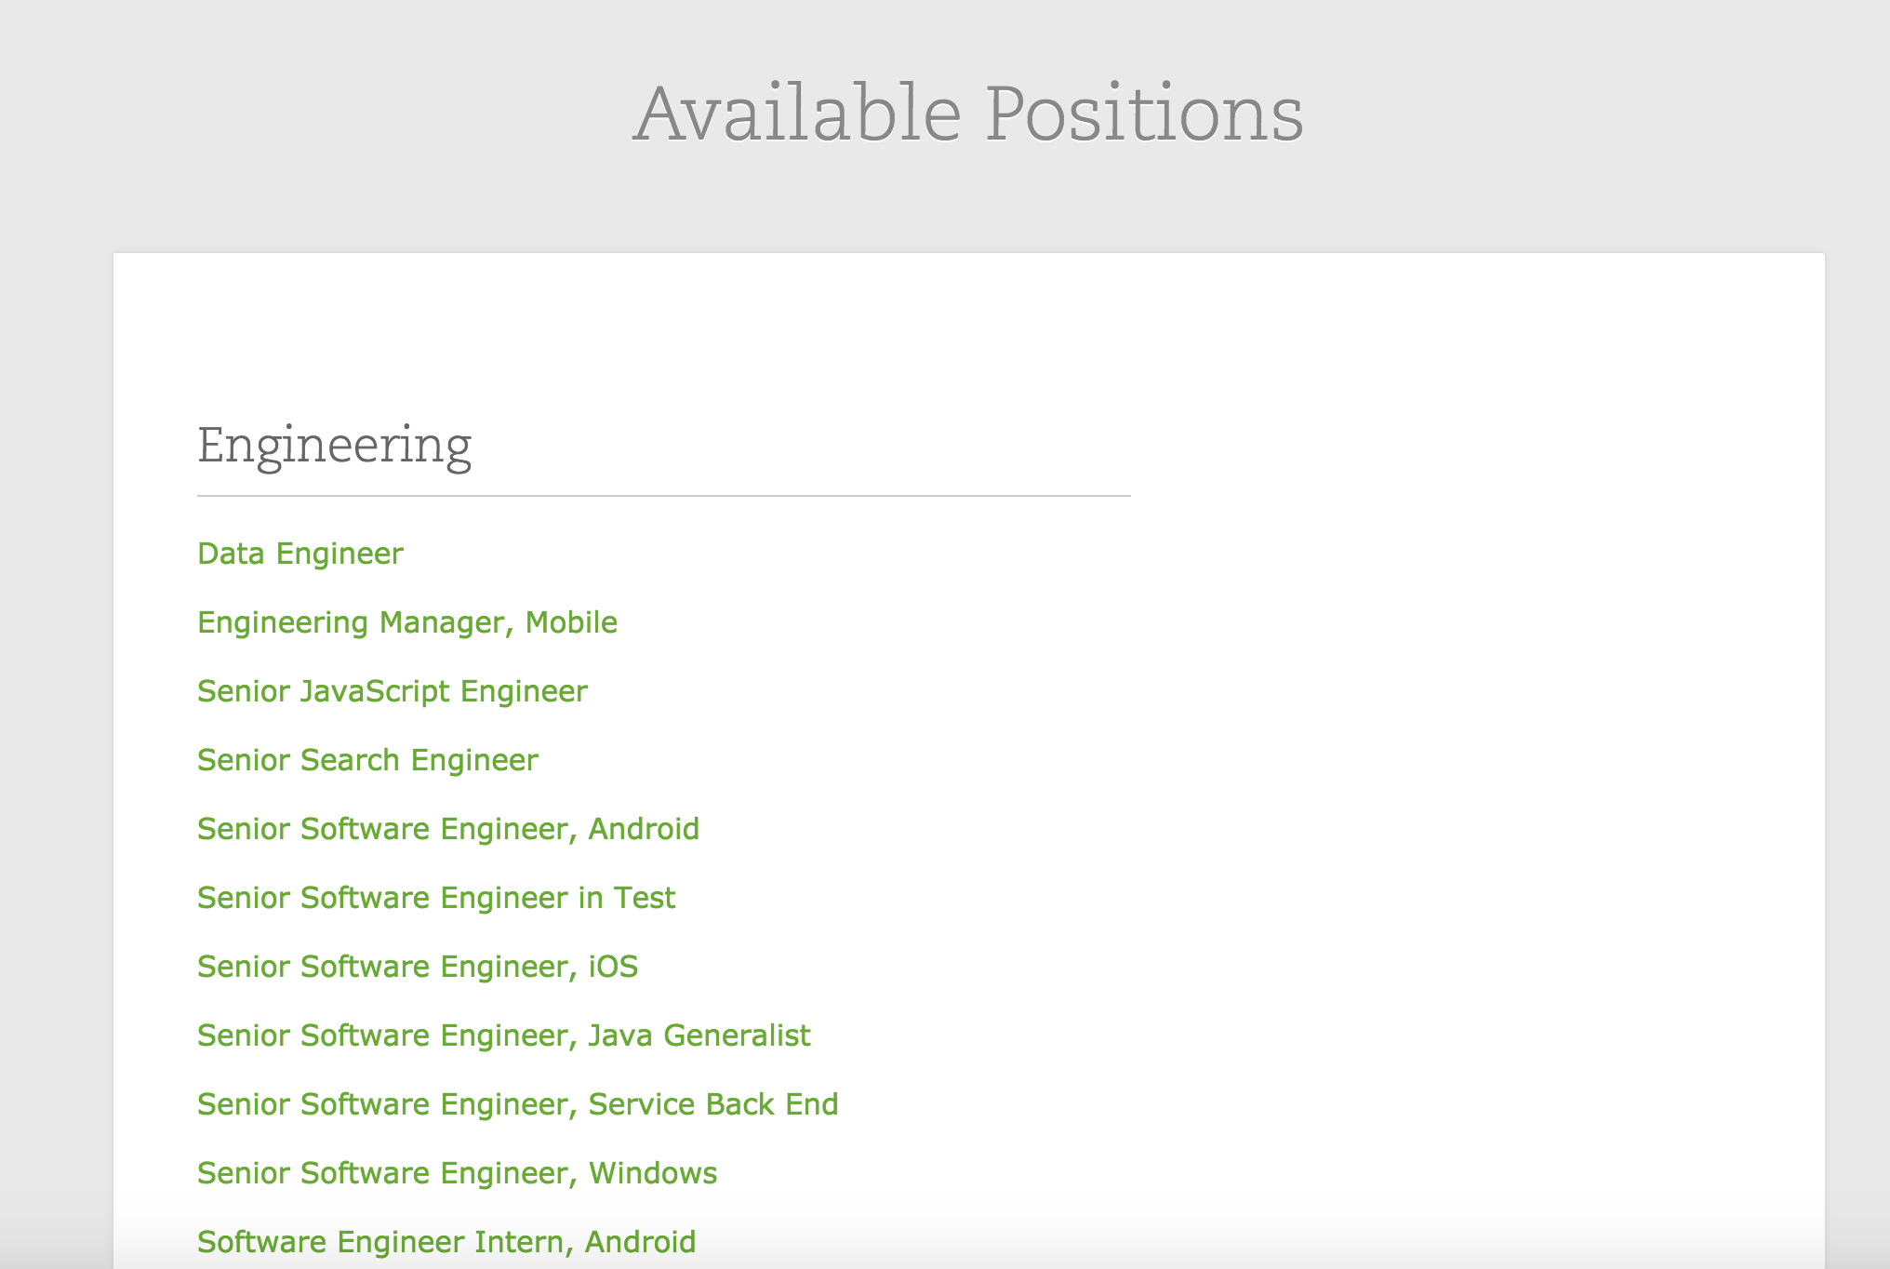The image size is (1890, 1269).
Task: View the Senior Search Engineer posting
Action: (367, 760)
